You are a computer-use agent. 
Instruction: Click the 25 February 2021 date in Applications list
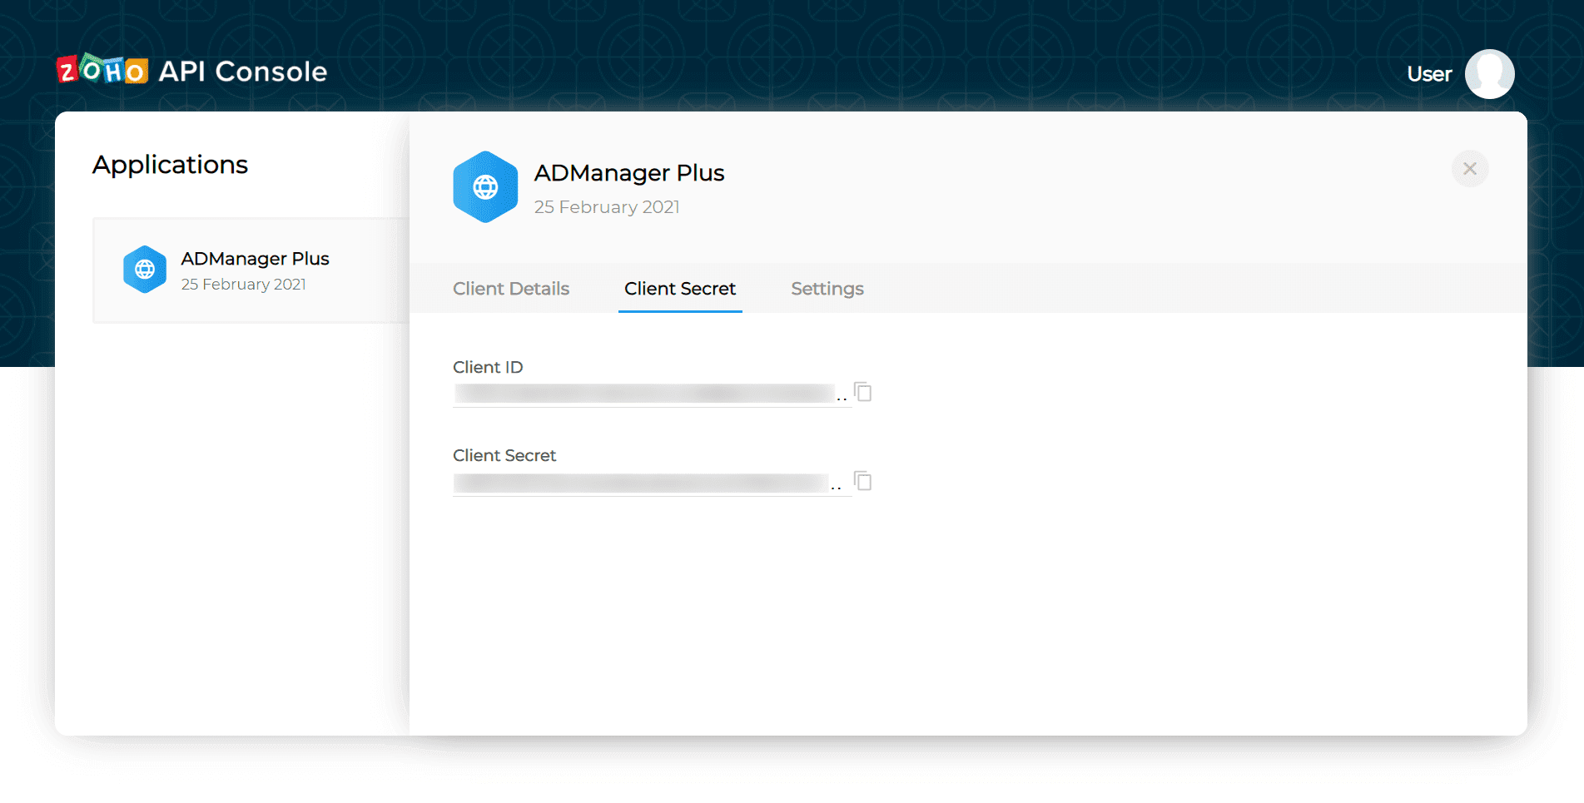tap(244, 285)
